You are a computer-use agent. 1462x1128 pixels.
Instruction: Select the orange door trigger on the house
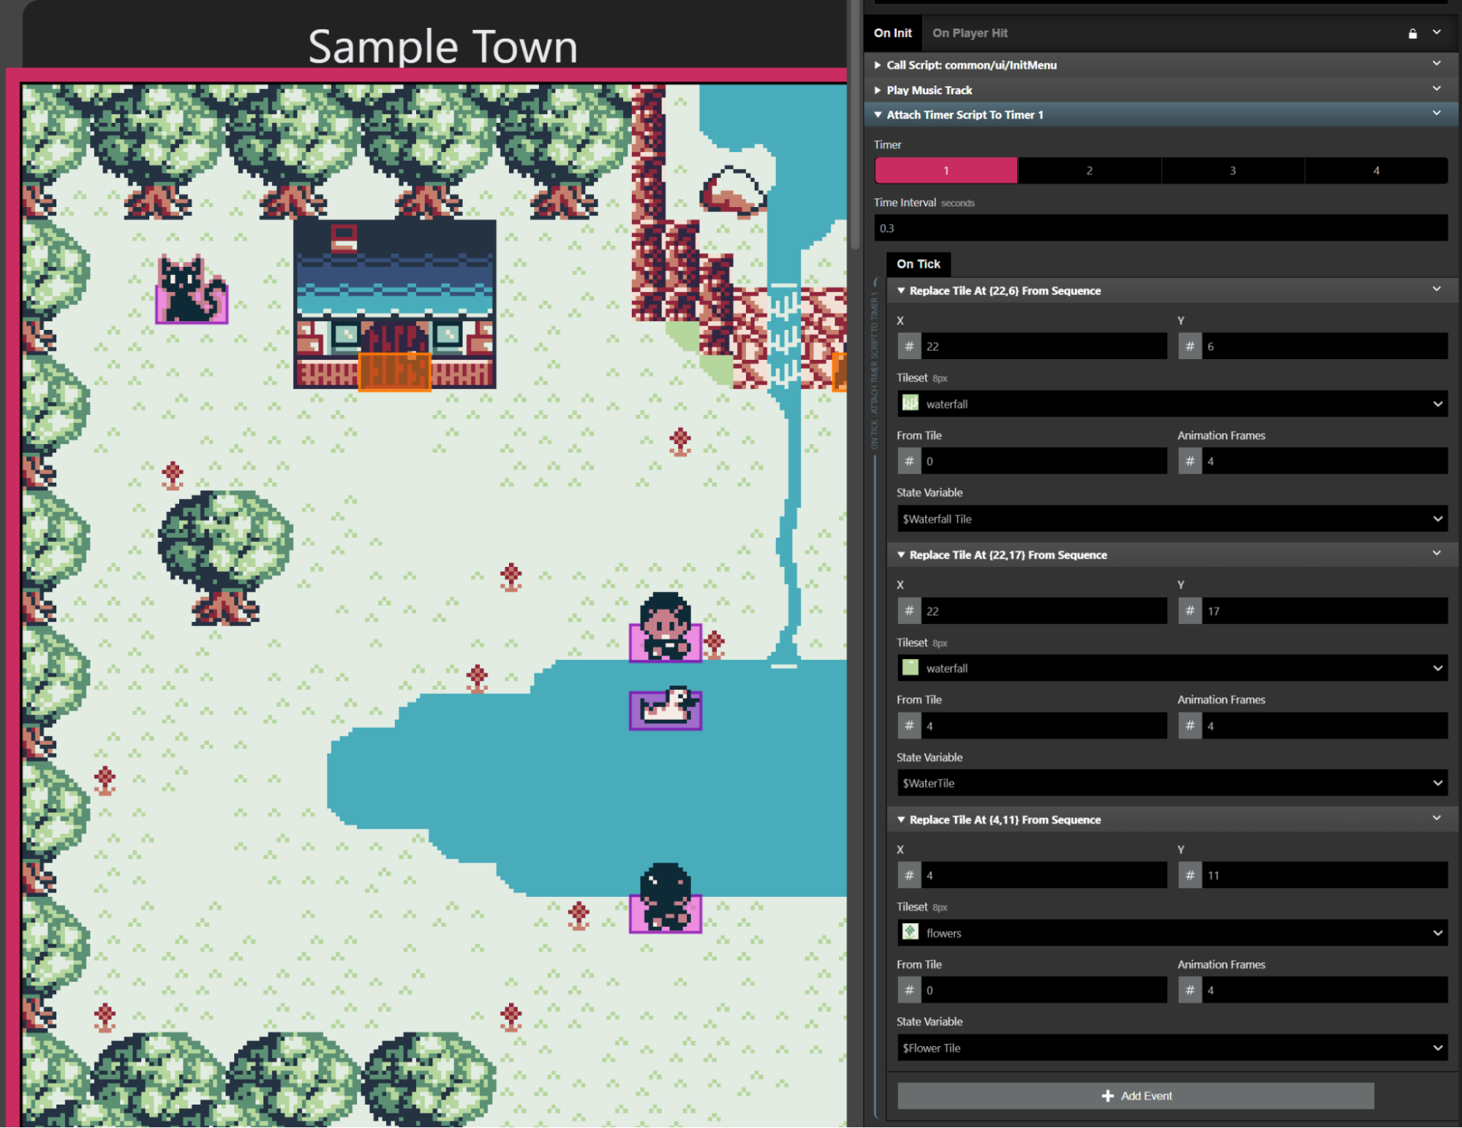click(394, 372)
